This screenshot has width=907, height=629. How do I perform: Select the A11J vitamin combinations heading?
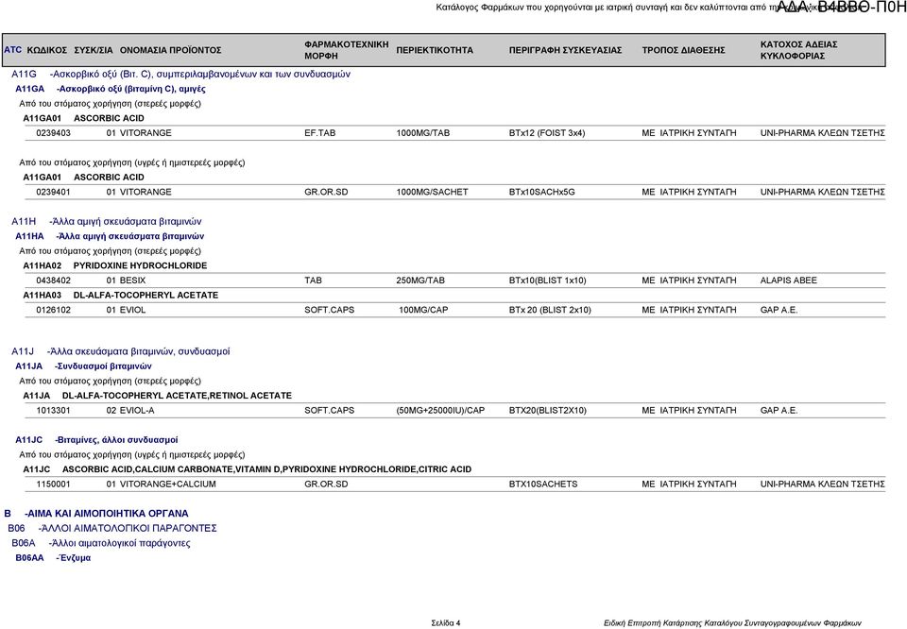(x=120, y=351)
